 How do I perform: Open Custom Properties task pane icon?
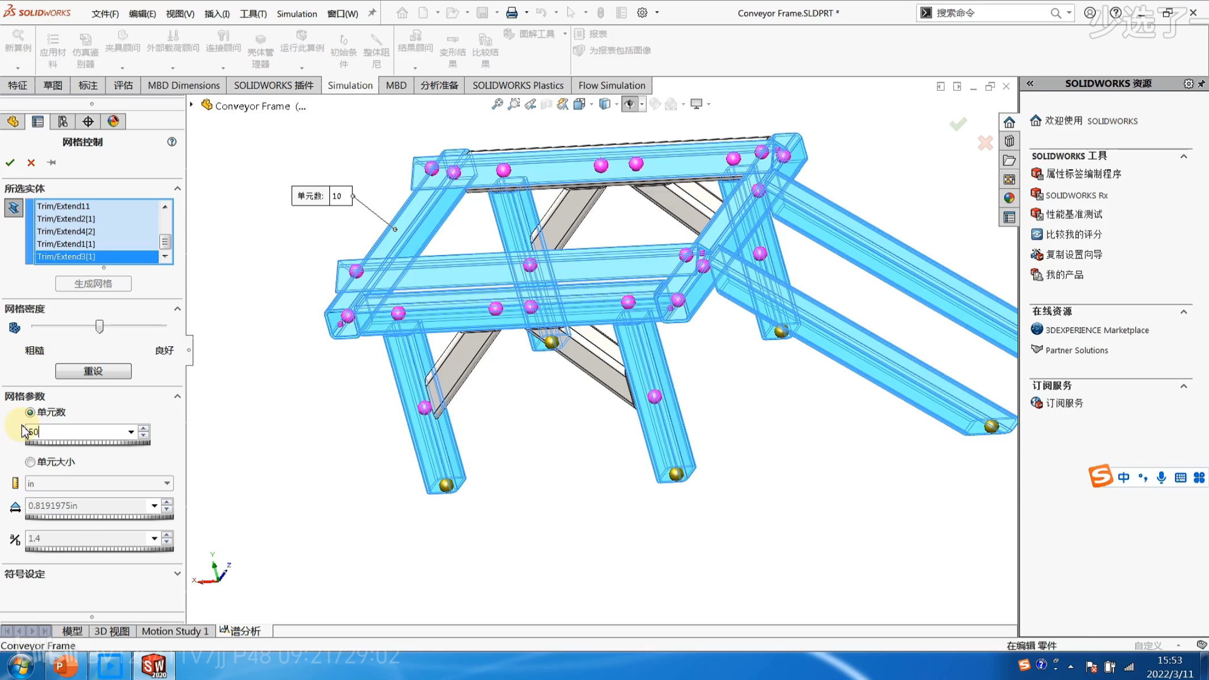point(1009,217)
